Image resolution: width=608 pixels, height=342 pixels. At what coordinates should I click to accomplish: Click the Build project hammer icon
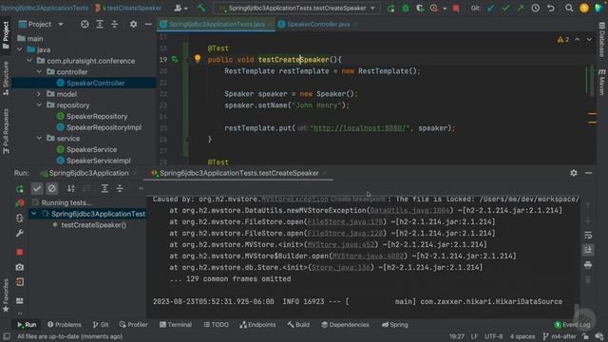tap(201, 8)
